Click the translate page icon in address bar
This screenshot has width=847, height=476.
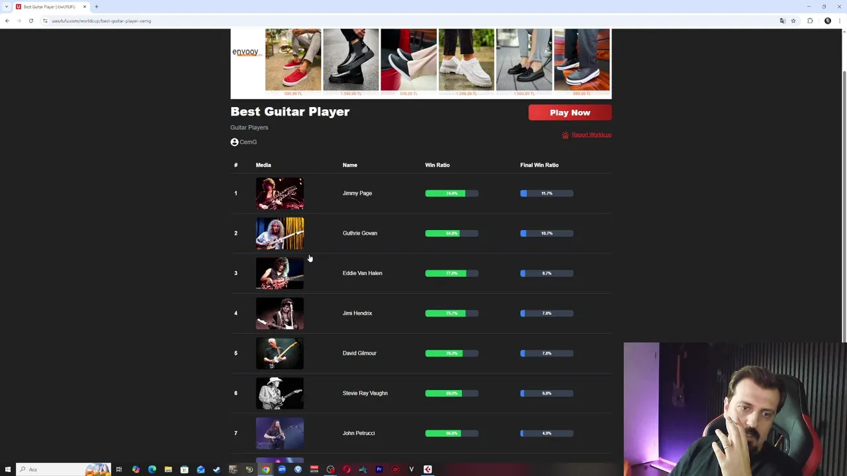[782, 20]
